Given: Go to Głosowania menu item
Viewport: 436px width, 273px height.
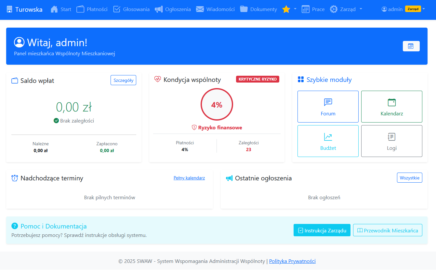Looking at the screenshot, I should coord(136,9).
